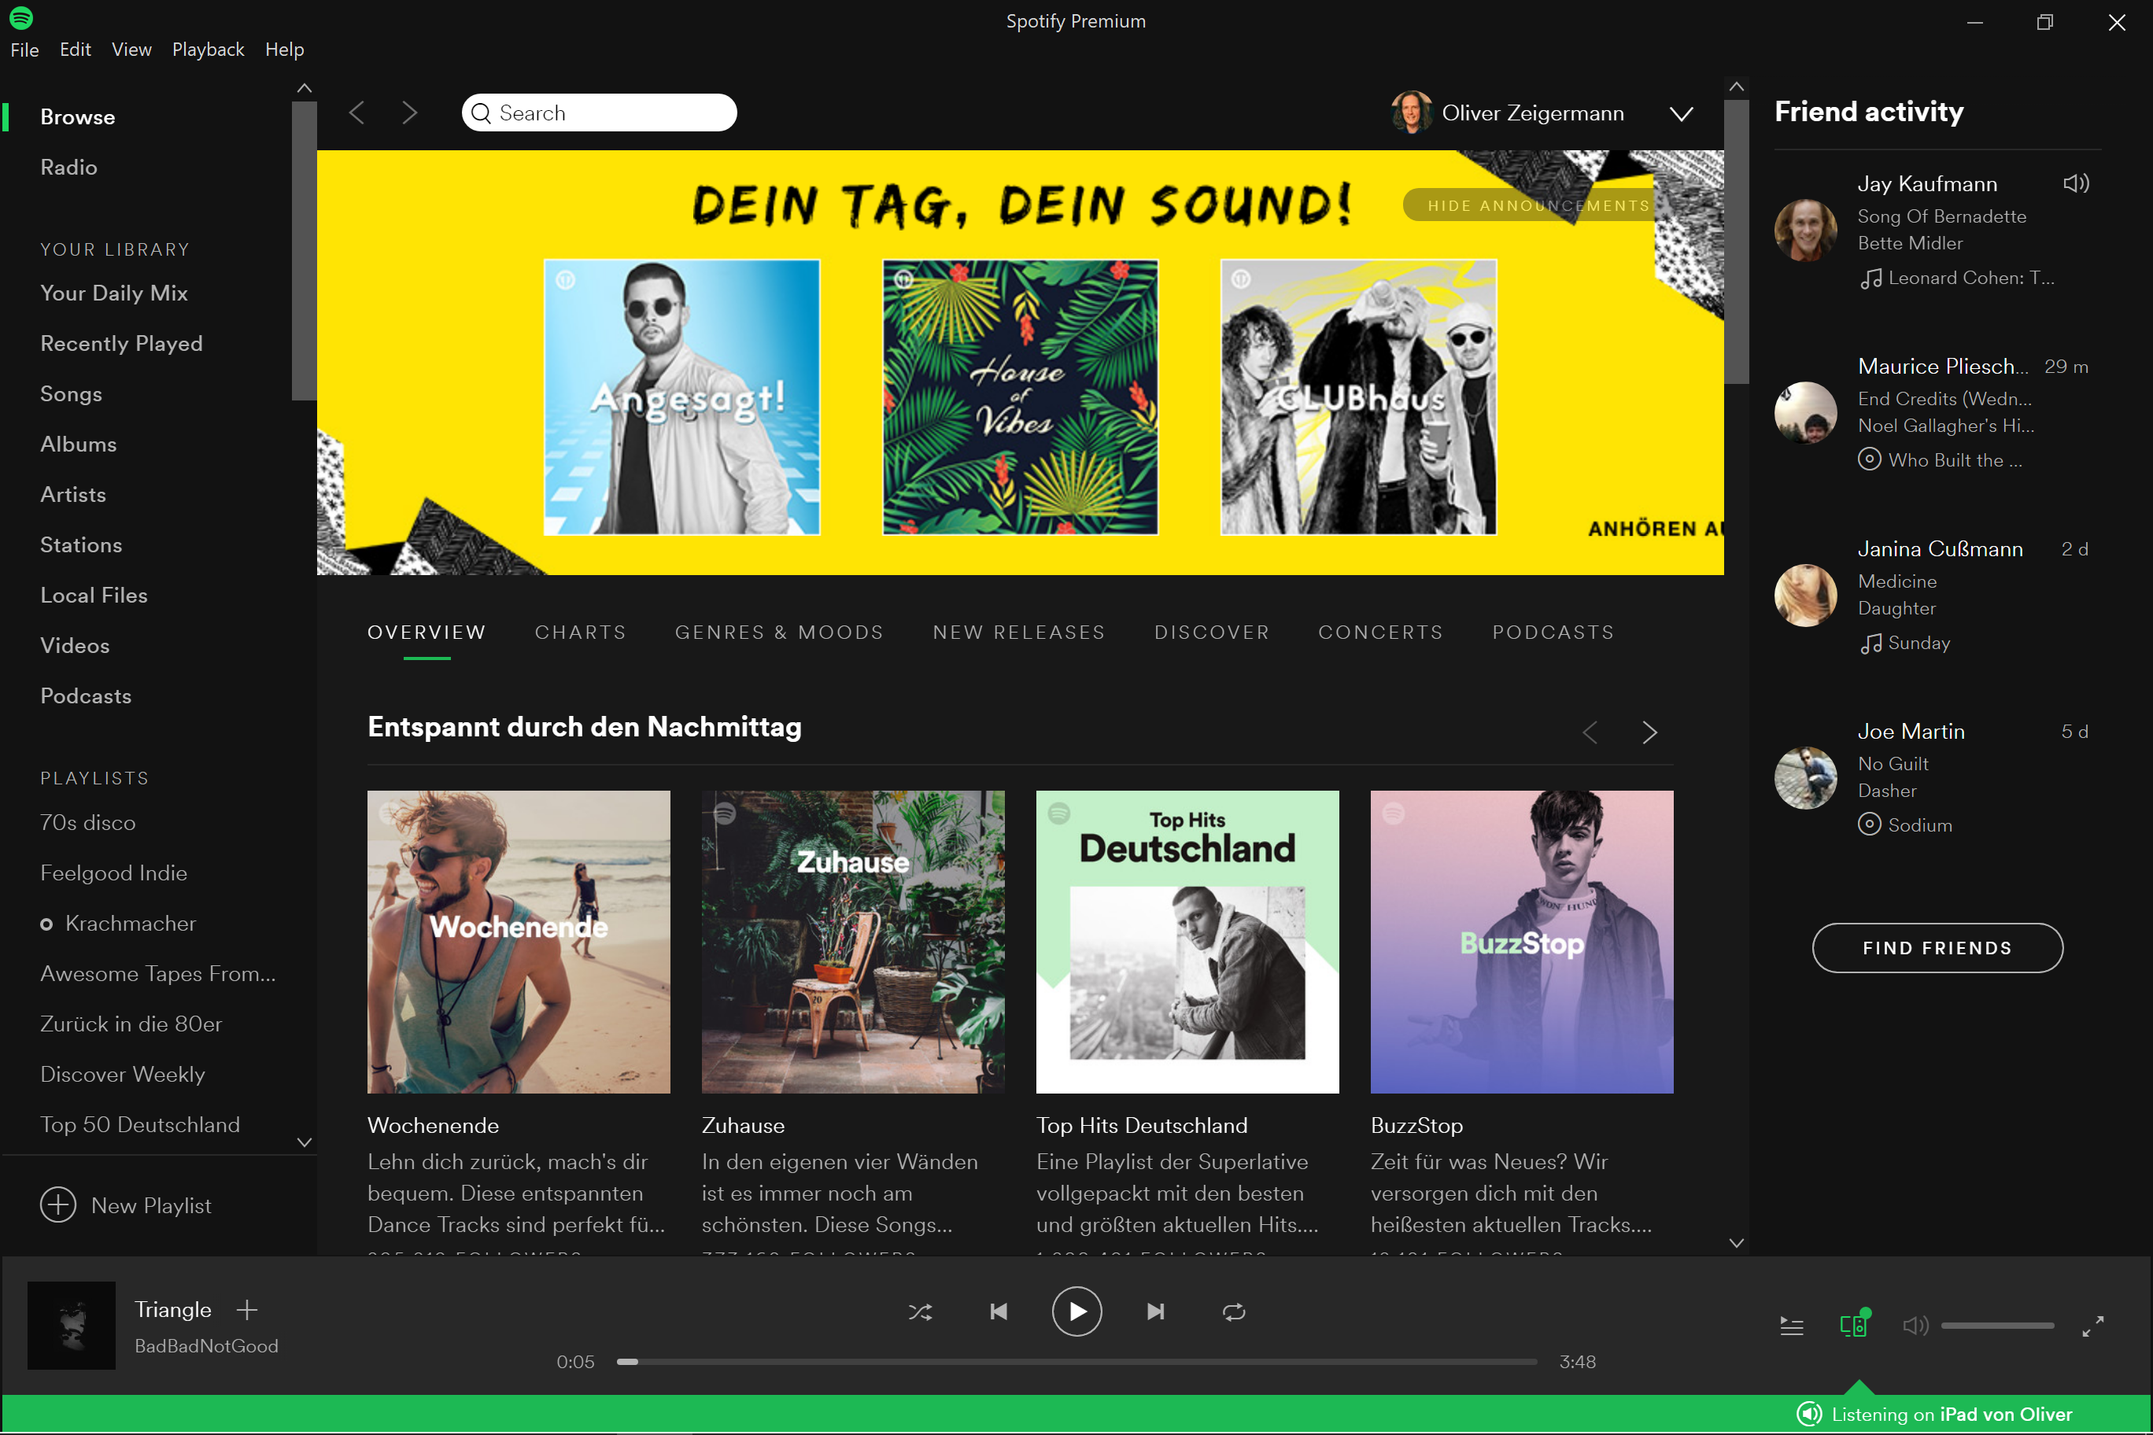Open Top Hits Deutschland cover
This screenshot has width=2153, height=1435.
(x=1187, y=942)
